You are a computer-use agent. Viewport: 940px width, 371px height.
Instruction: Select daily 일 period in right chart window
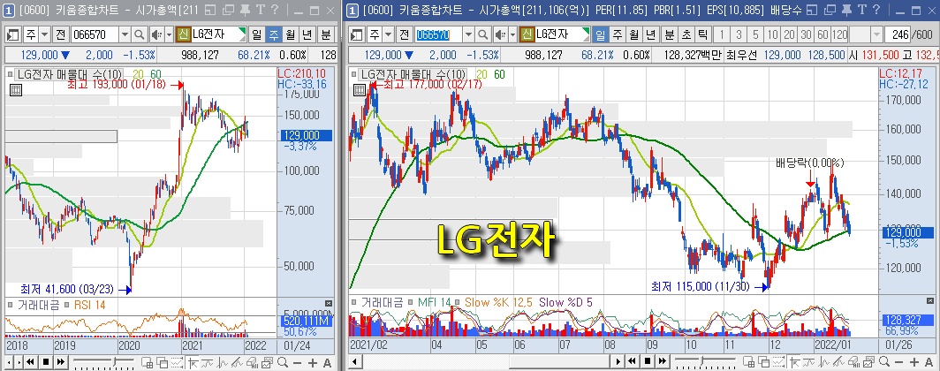pyautogui.click(x=600, y=34)
